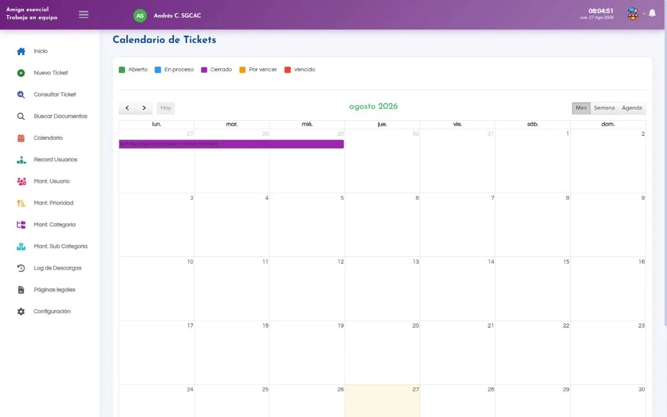667x417 pixels.
Task: Click the agosto 2026 calendar title
Action: (x=374, y=106)
